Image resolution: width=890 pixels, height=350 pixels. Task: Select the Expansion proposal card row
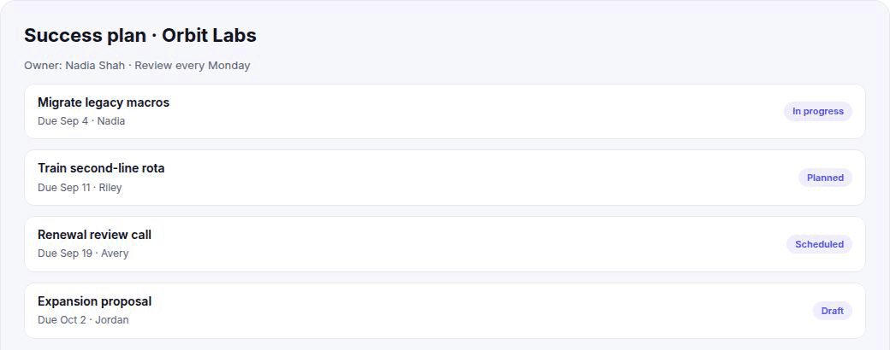(x=445, y=311)
